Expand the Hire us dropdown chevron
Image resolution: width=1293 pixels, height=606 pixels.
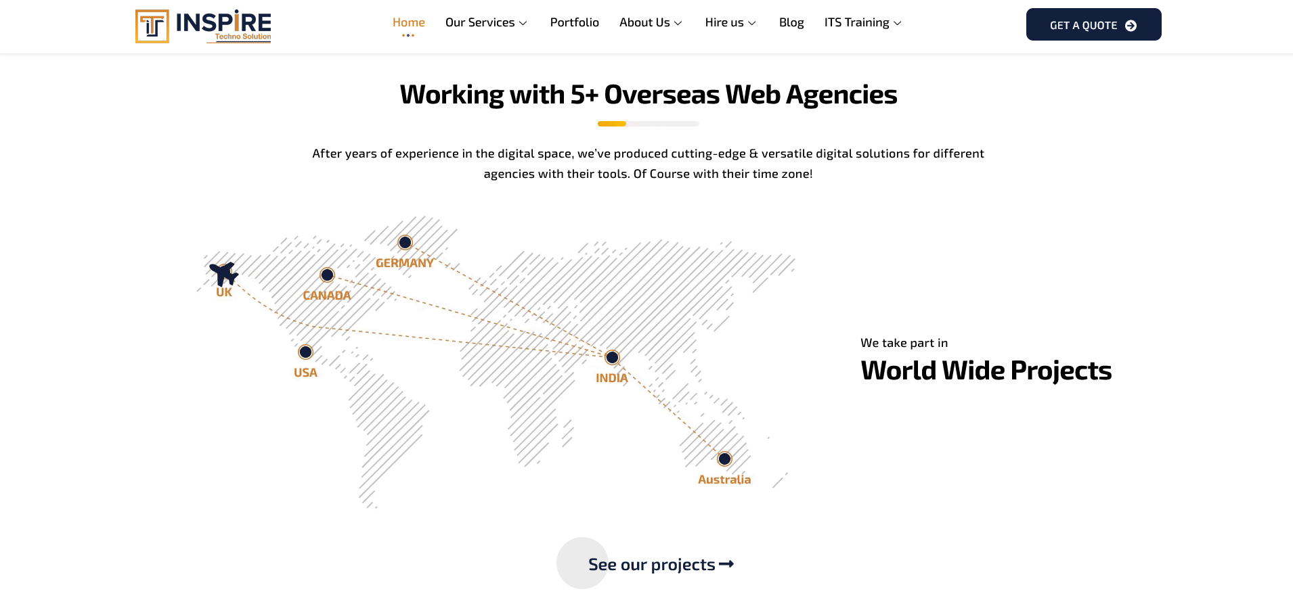tap(751, 23)
